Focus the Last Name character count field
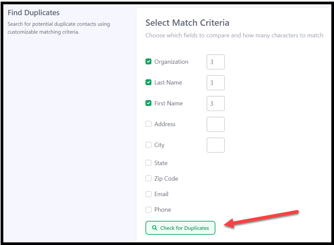334x245 pixels. (x=215, y=83)
